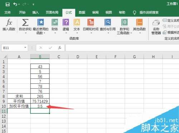Viewport: 179px width, 133px height.
Task: Open 最近使用的函数 star book icon
Action: pyautogui.click(x=40, y=22)
